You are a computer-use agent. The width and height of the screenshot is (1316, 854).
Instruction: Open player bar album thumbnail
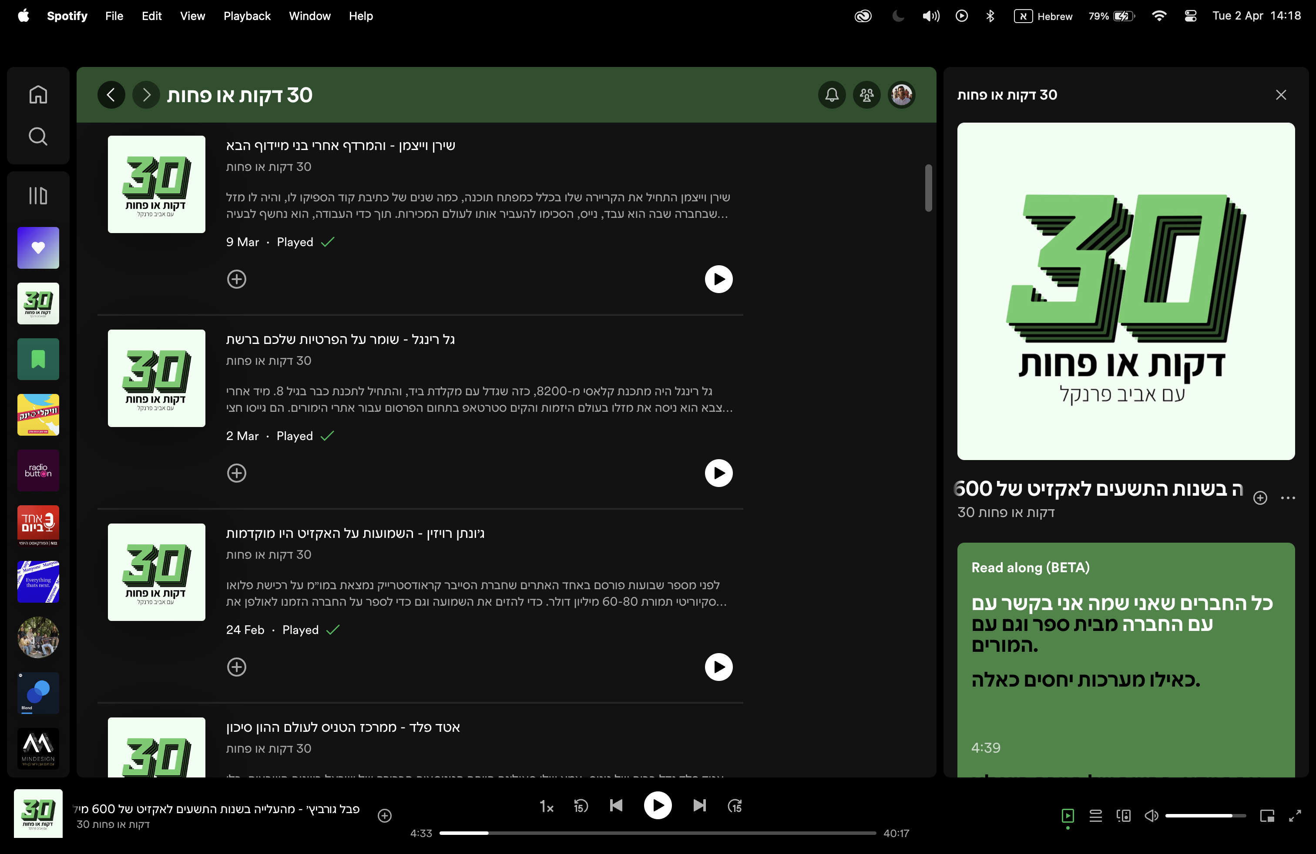point(38,813)
